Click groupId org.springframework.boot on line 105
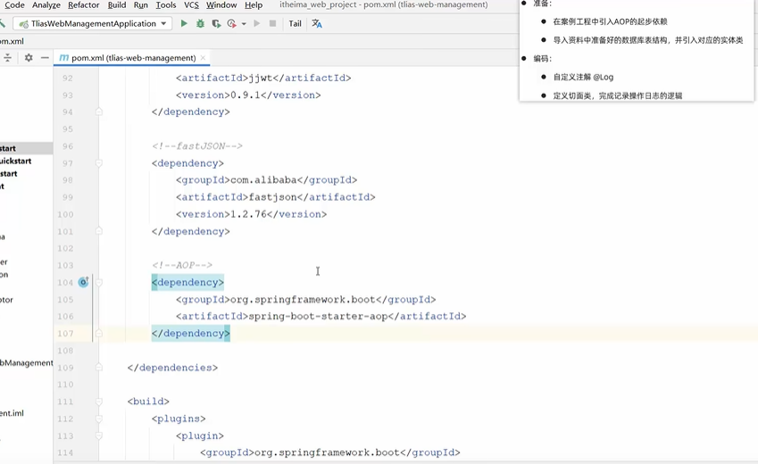758x464 pixels. pos(305,299)
